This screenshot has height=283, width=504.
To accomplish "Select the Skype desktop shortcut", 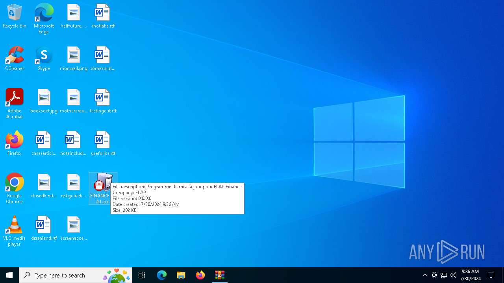I will [44, 59].
